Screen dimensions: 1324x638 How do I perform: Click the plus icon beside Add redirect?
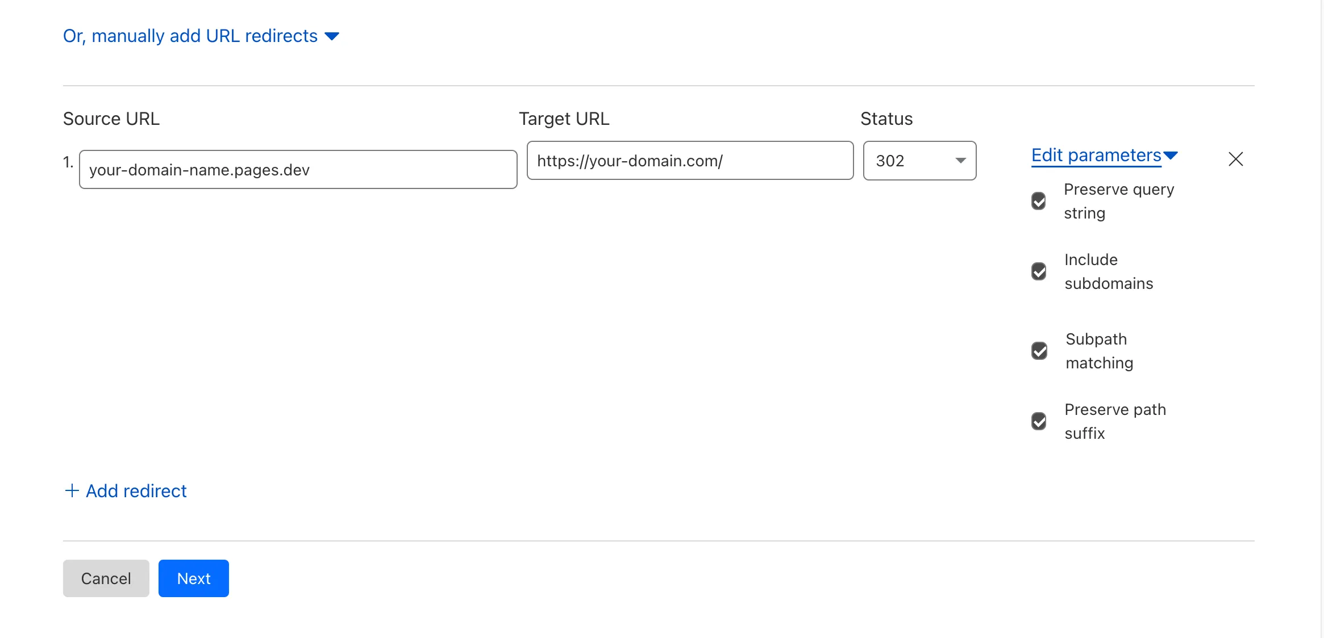(x=72, y=490)
